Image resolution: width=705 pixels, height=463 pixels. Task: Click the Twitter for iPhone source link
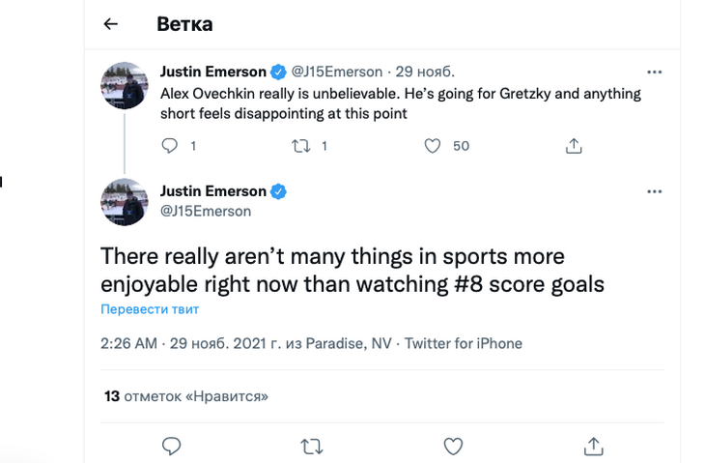point(464,343)
